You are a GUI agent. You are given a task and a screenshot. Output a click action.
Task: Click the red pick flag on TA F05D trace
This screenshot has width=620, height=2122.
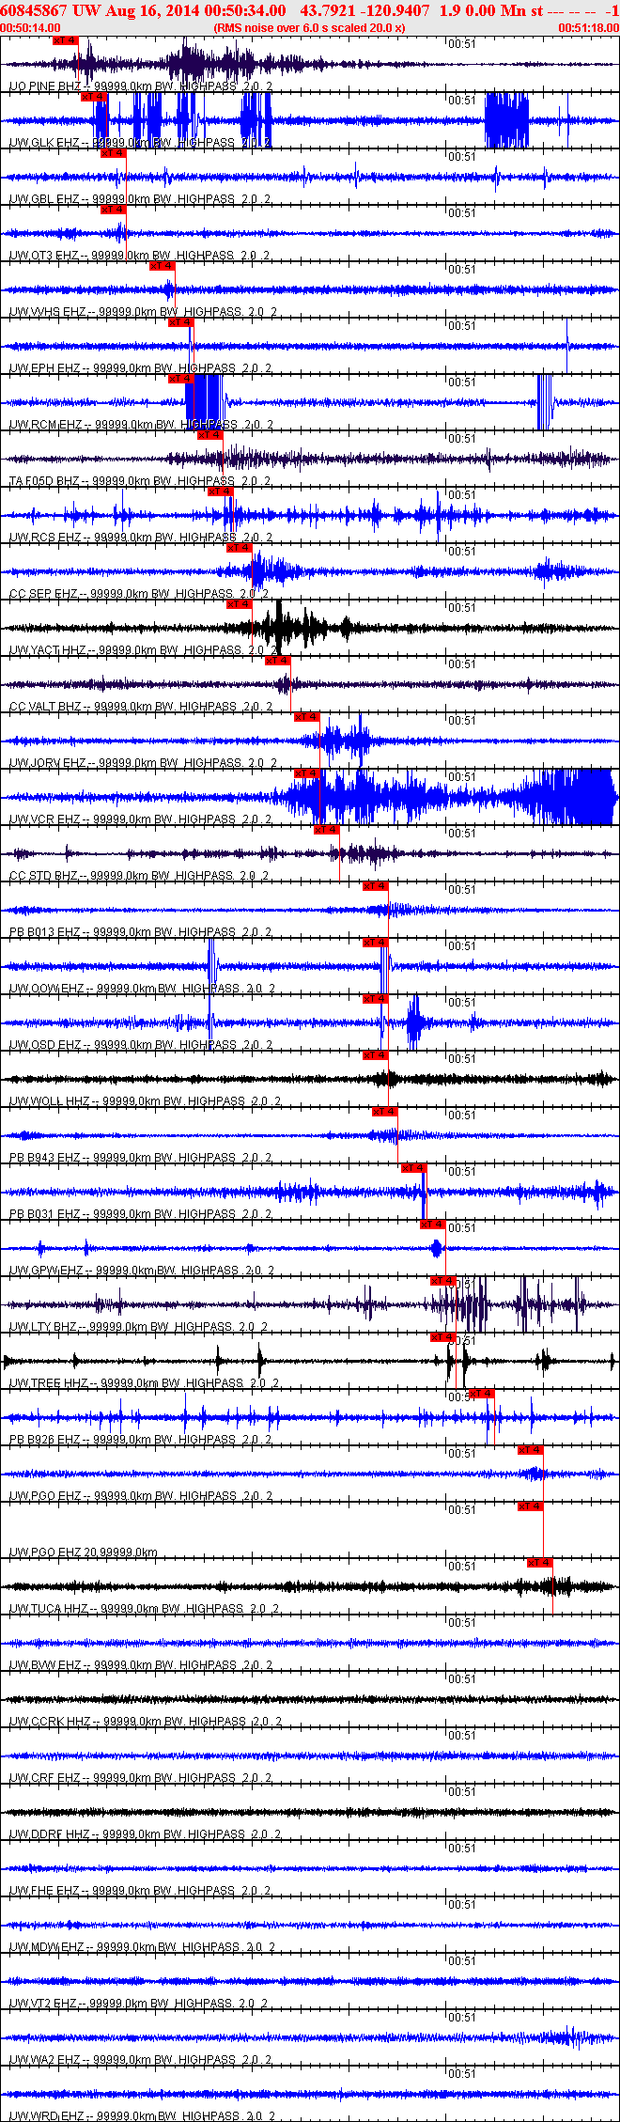210,435
